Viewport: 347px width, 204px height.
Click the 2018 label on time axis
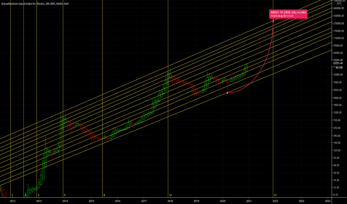170,201
